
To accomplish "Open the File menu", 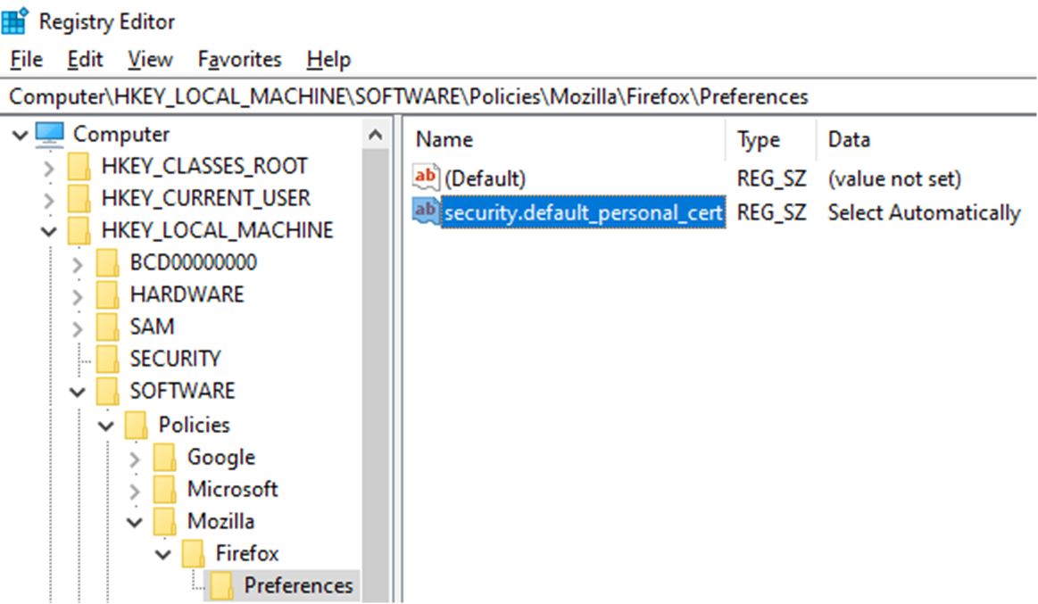I will [x=27, y=60].
